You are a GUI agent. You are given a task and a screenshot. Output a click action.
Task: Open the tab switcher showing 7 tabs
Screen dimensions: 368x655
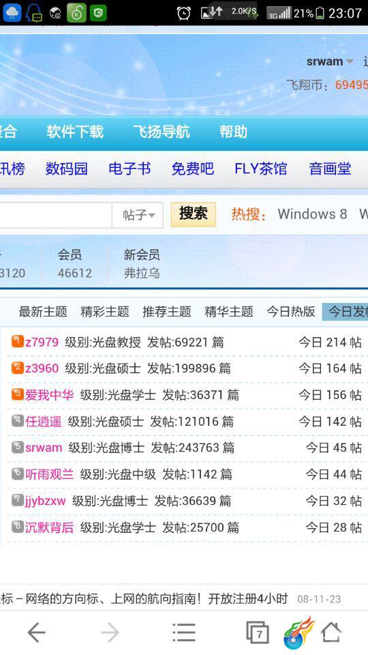click(258, 632)
